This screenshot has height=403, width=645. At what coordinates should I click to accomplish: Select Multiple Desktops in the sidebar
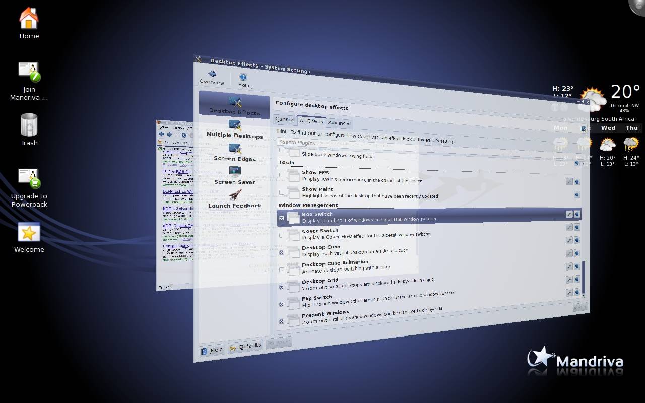click(234, 129)
